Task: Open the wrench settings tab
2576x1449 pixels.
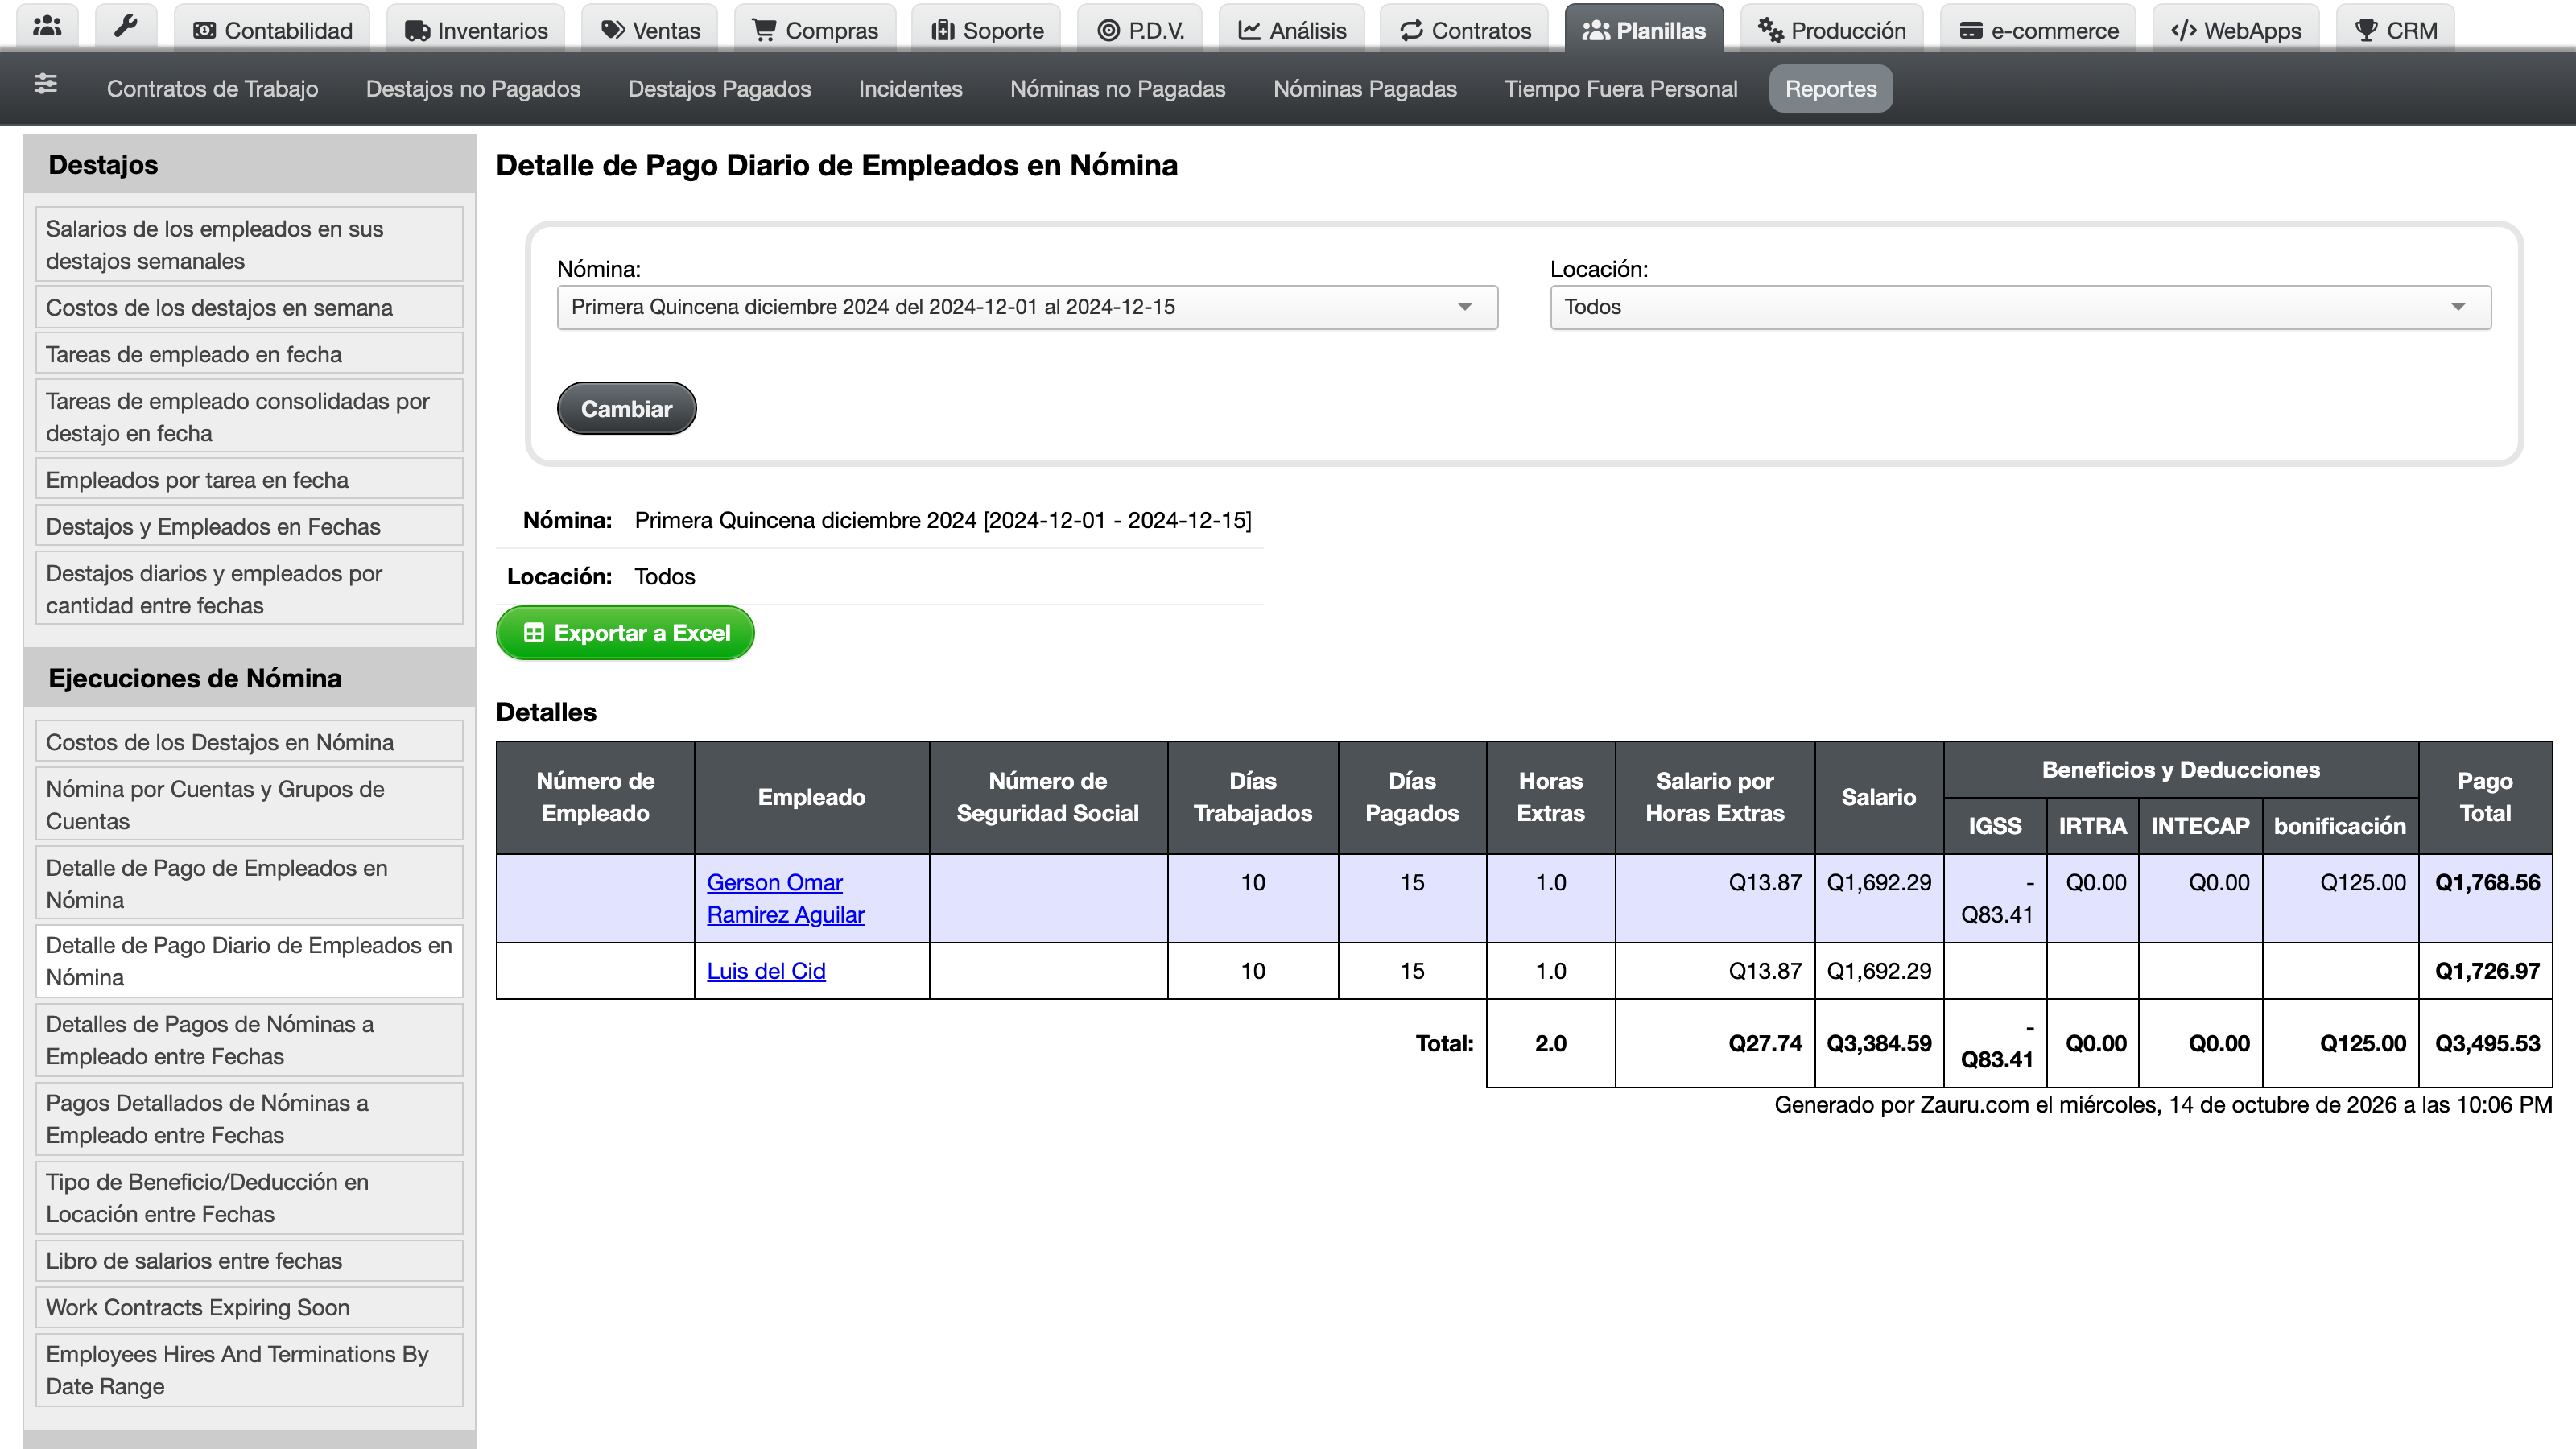Action: pyautogui.click(x=125, y=27)
